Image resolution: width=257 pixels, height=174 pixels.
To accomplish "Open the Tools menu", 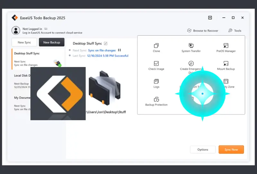I will pos(235,31).
